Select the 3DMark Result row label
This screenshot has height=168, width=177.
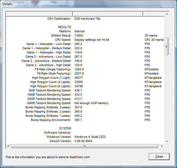[61, 36]
